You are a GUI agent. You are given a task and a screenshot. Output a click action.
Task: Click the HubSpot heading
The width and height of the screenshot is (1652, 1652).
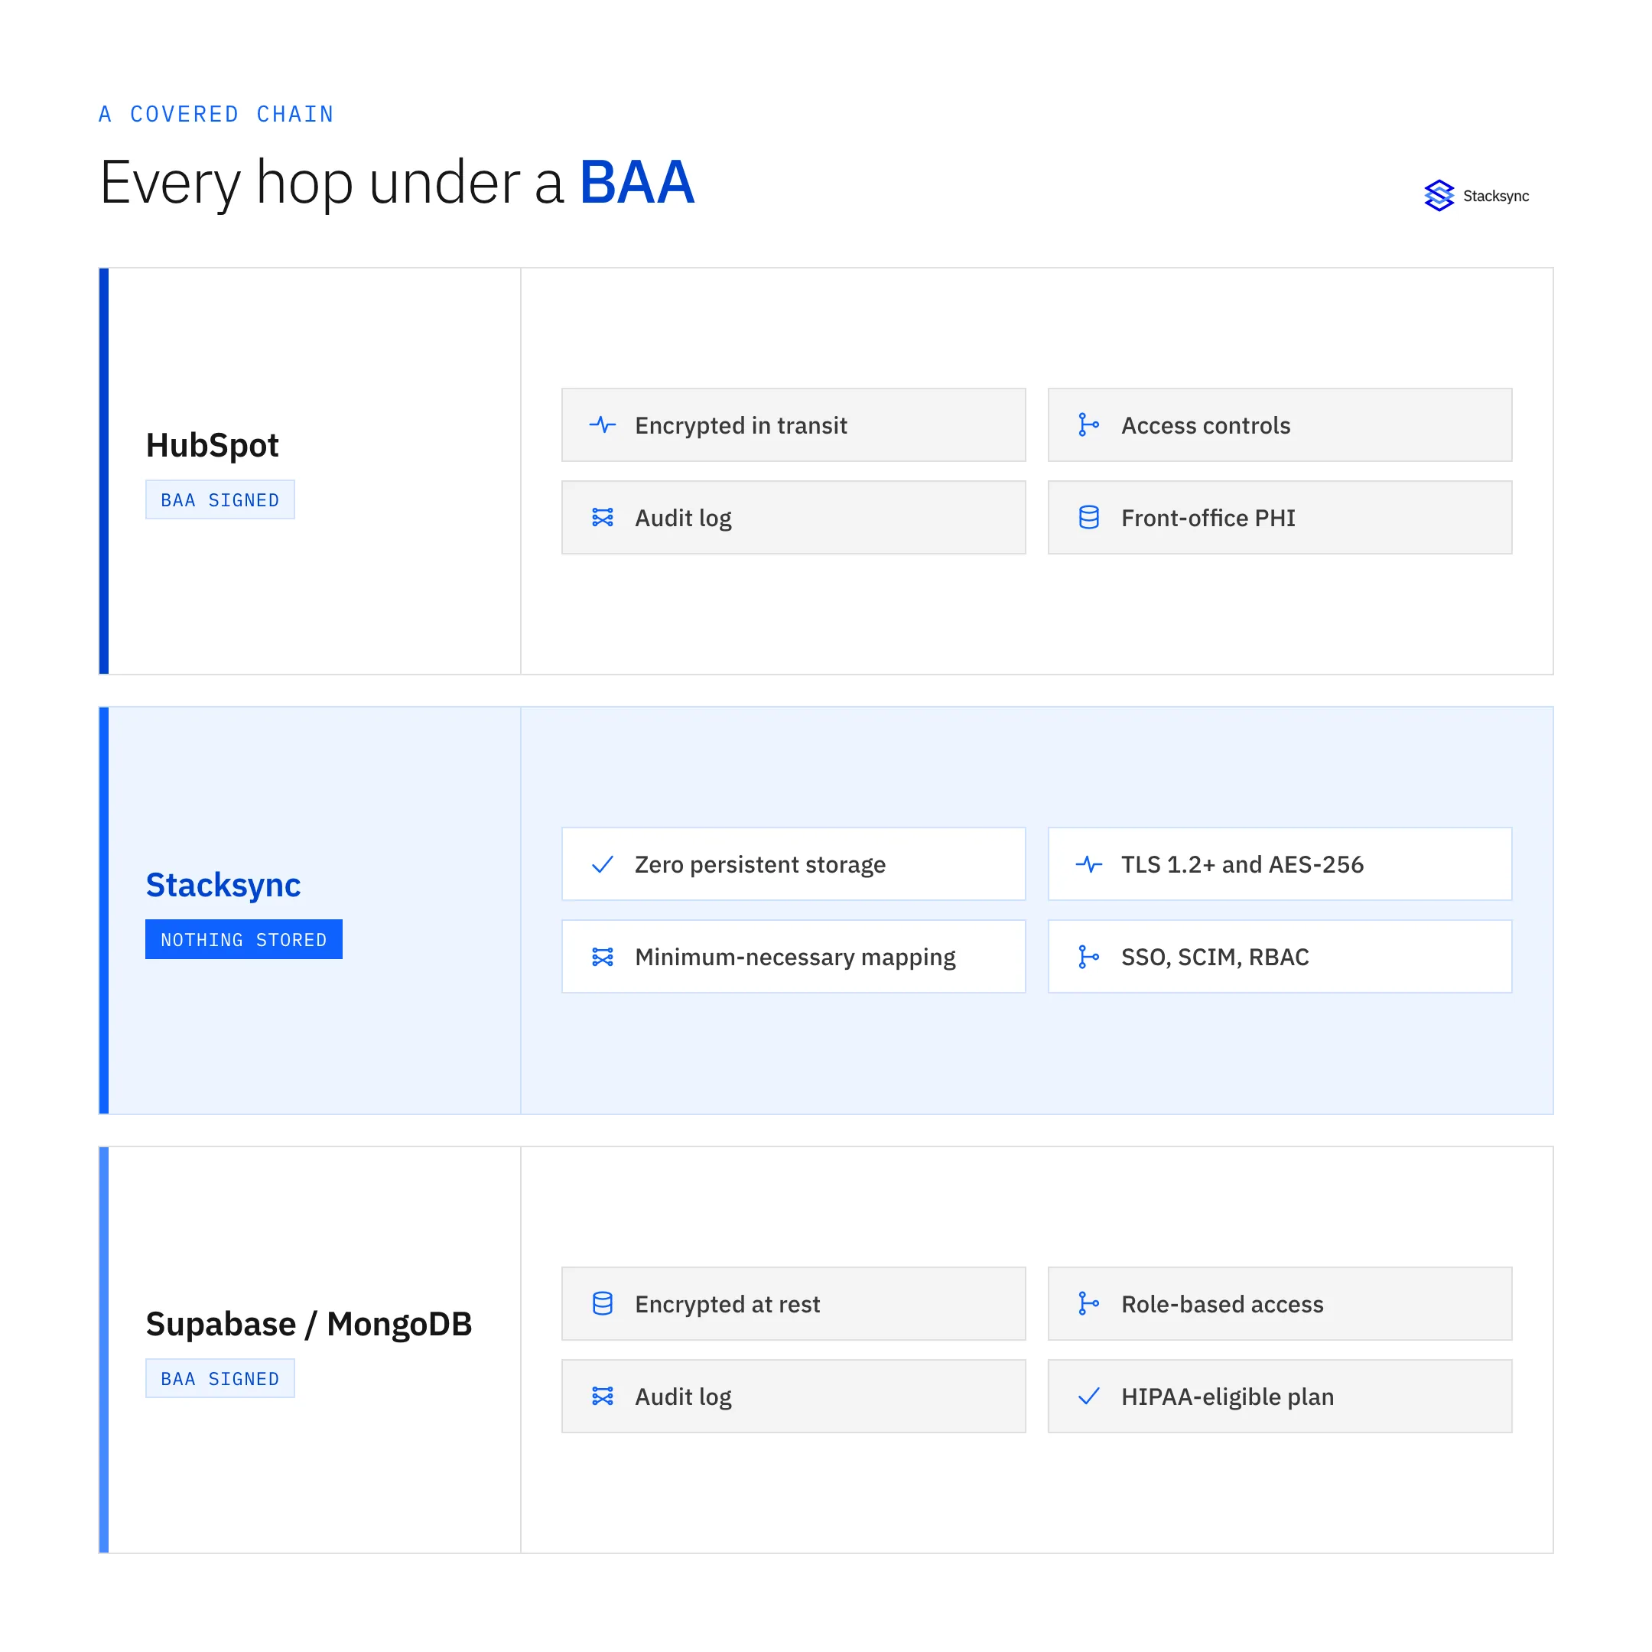pyautogui.click(x=212, y=445)
